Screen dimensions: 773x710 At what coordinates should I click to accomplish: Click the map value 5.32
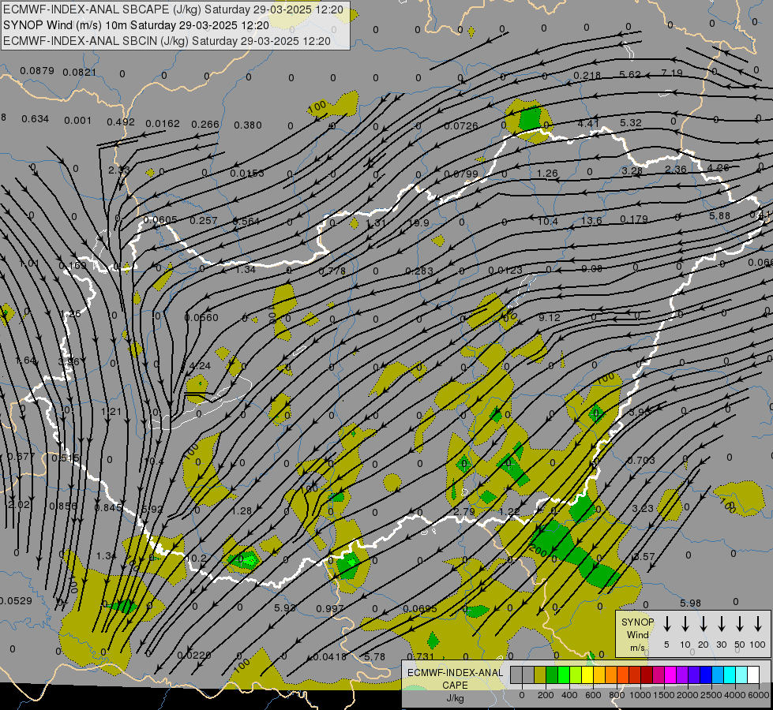(x=631, y=123)
